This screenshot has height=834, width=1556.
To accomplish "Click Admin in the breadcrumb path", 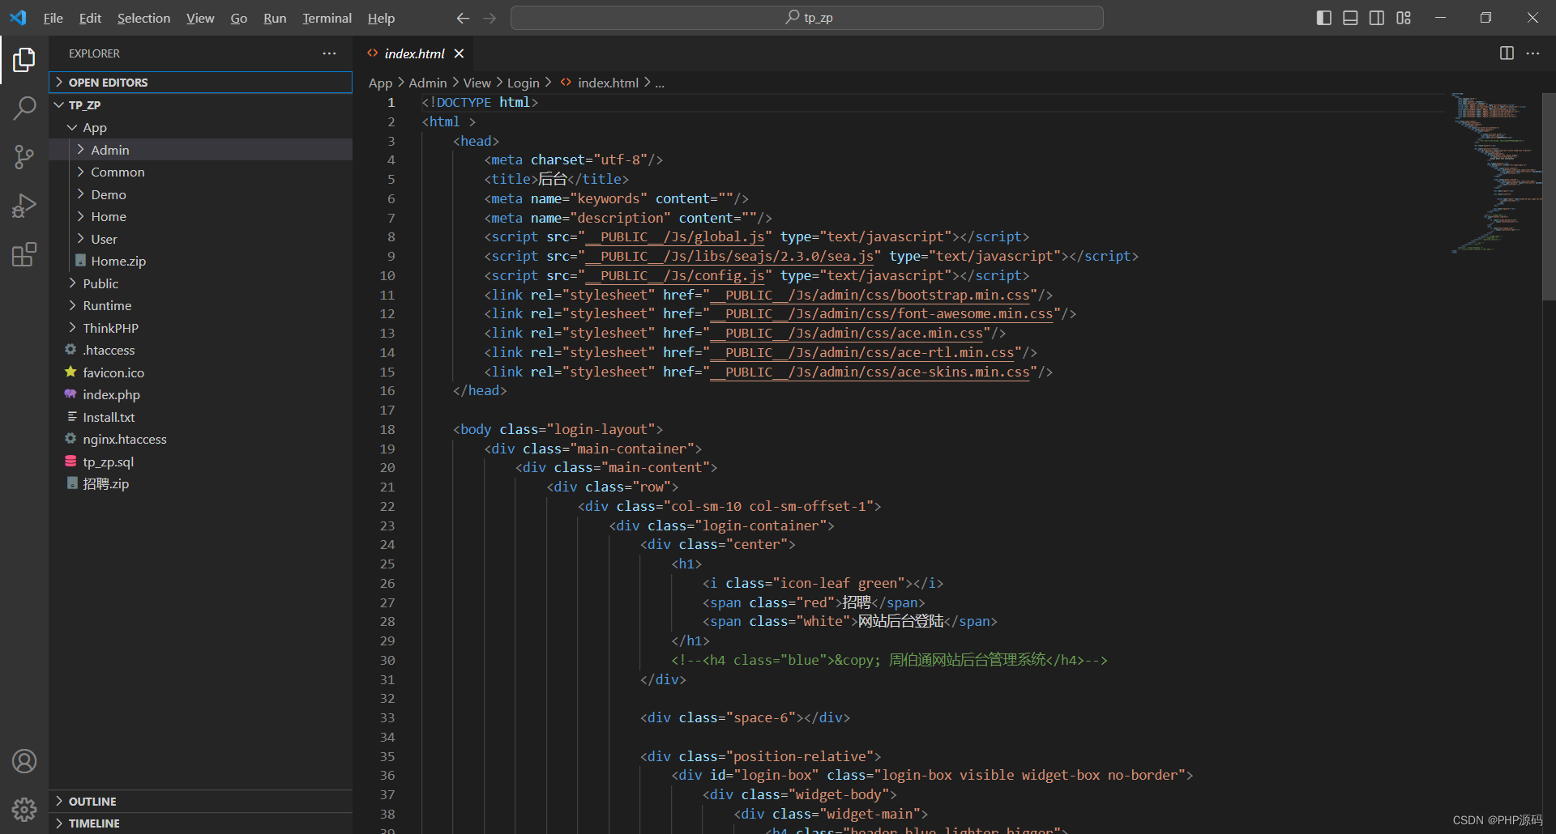I will point(428,83).
